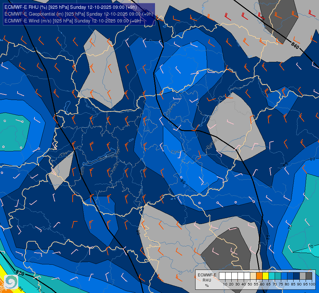Select the ECMWF-E RHU (%) title line
Viewport: 319px width, 293px height.
71,7
